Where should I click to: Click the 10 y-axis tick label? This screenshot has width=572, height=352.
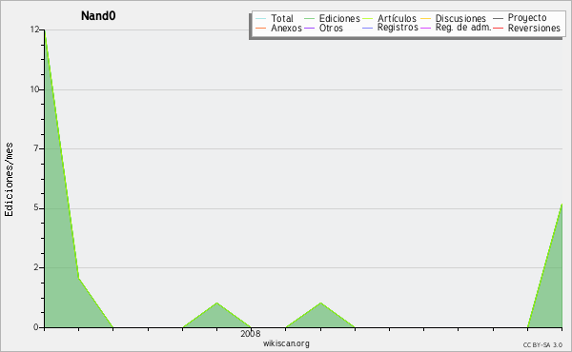coord(34,89)
